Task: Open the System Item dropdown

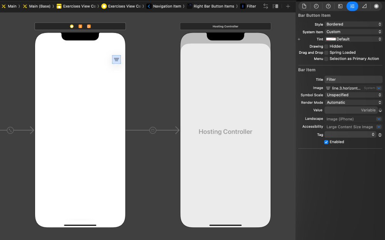Action: click(x=353, y=31)
